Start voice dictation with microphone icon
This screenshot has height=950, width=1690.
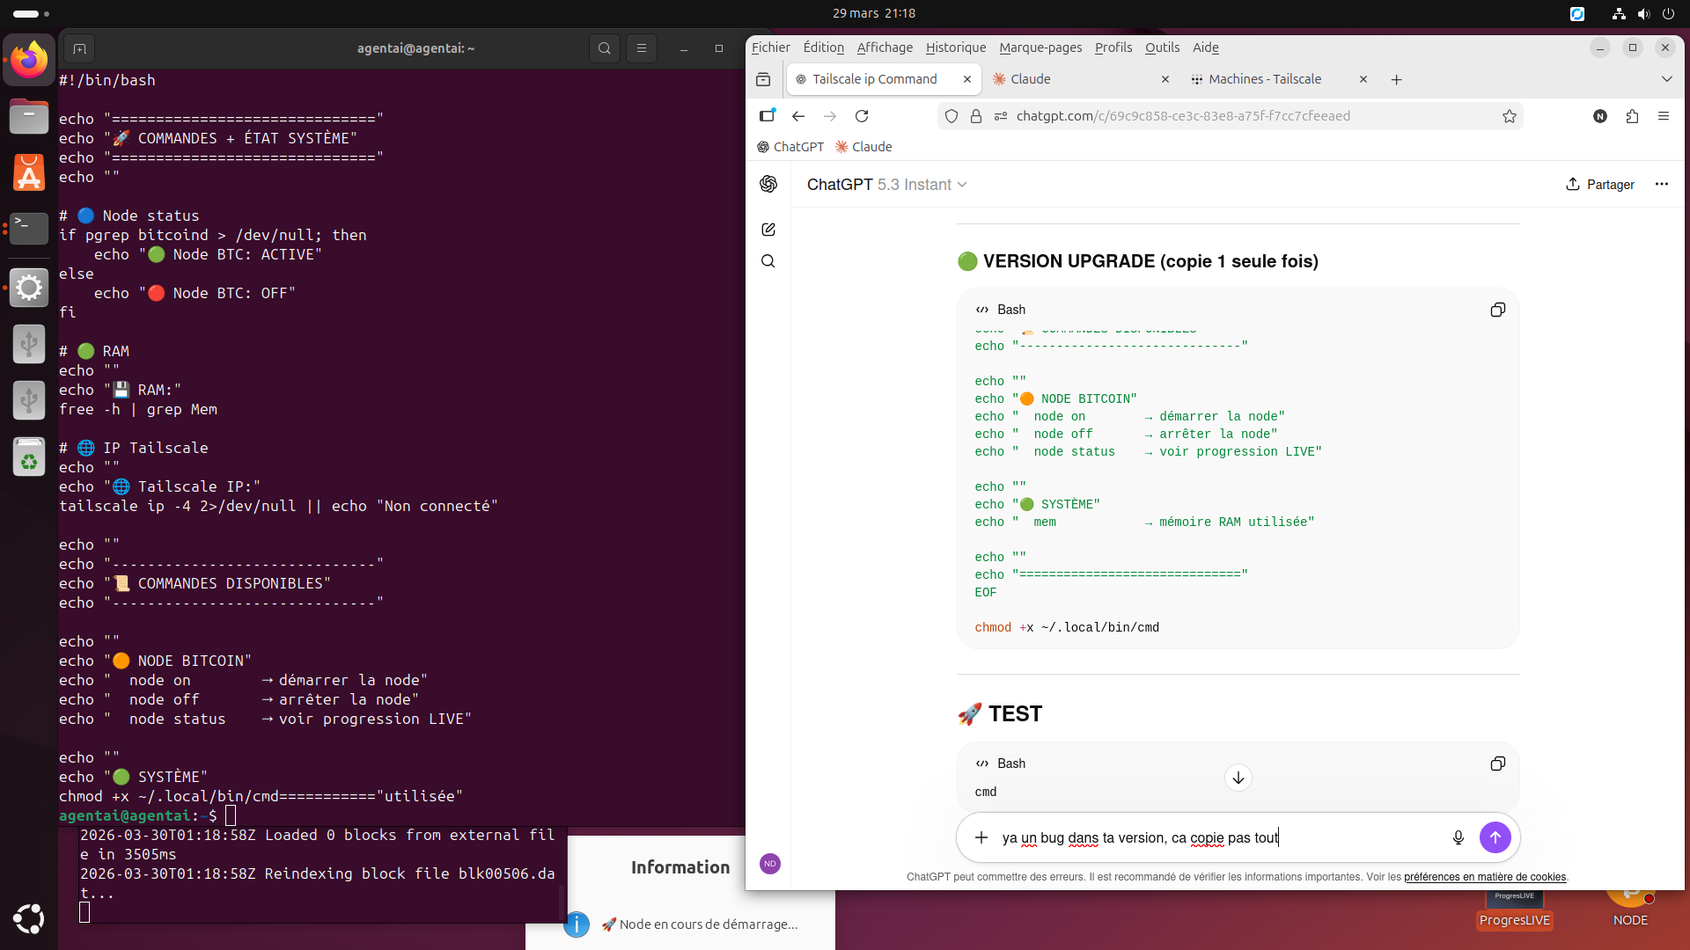(x=1458, y=837)
